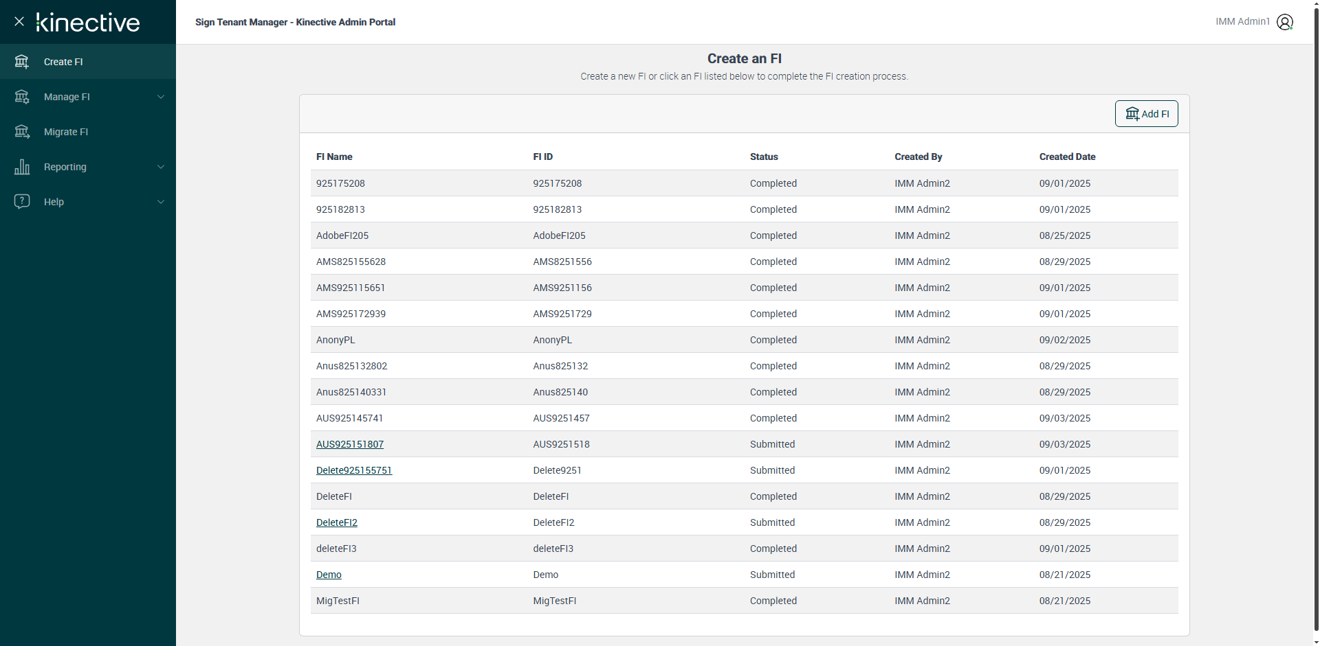Image resolution: width=1320 pixels, height=646 pixels.
Task: Click the Migrate FI bank icon
Action: click(x=22, y=132)
